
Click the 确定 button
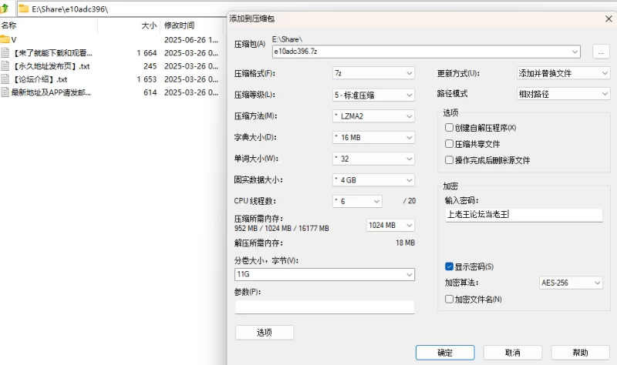(x=445, y=353)
